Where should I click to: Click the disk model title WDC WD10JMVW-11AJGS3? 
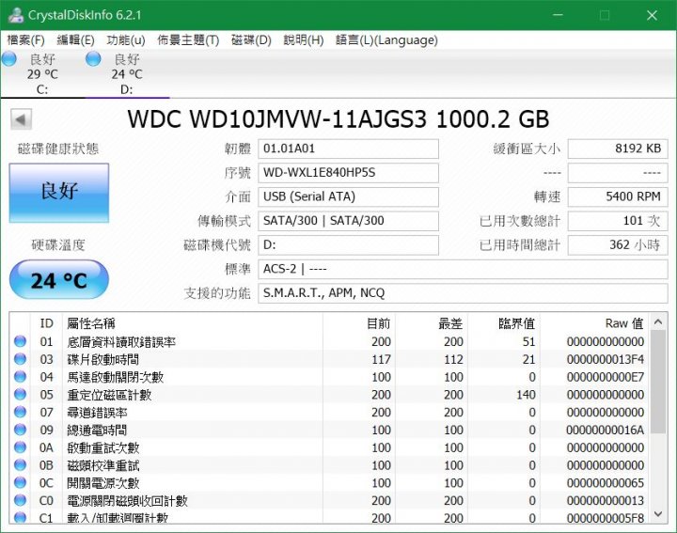pyautogui.click(x=277, y=119)
